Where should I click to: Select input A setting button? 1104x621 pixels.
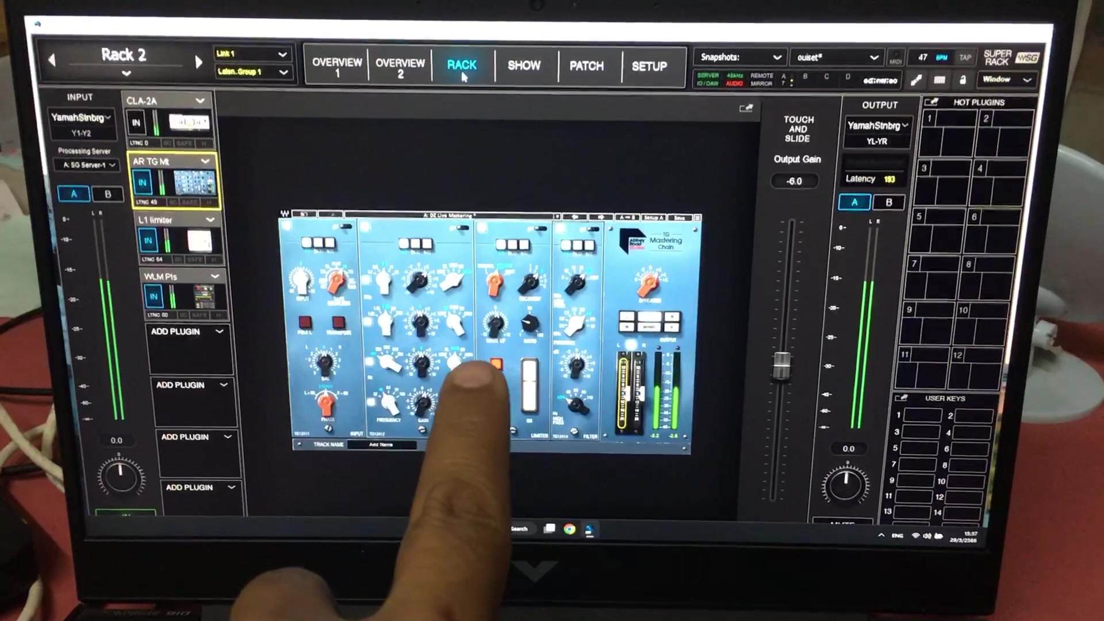pyautogui.click(x=74, y=194)
